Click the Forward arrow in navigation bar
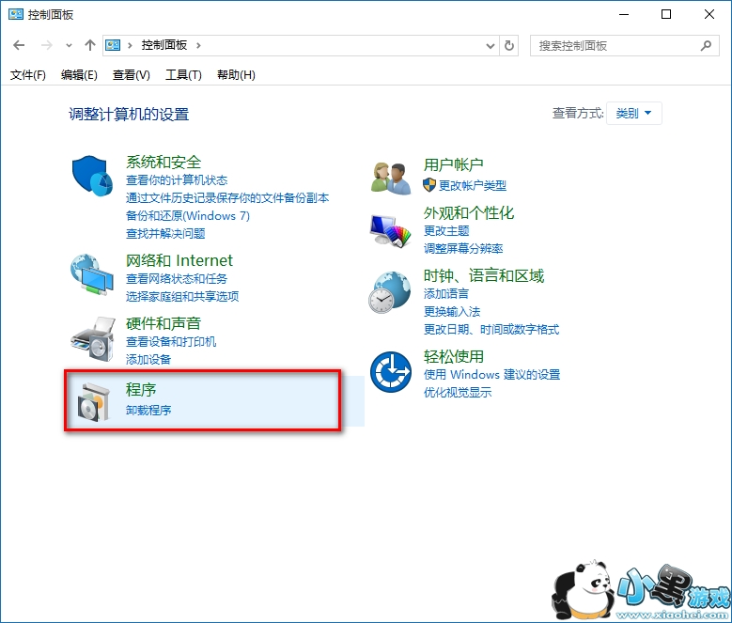This screenshot has height=623, width=732. (47, 45)
